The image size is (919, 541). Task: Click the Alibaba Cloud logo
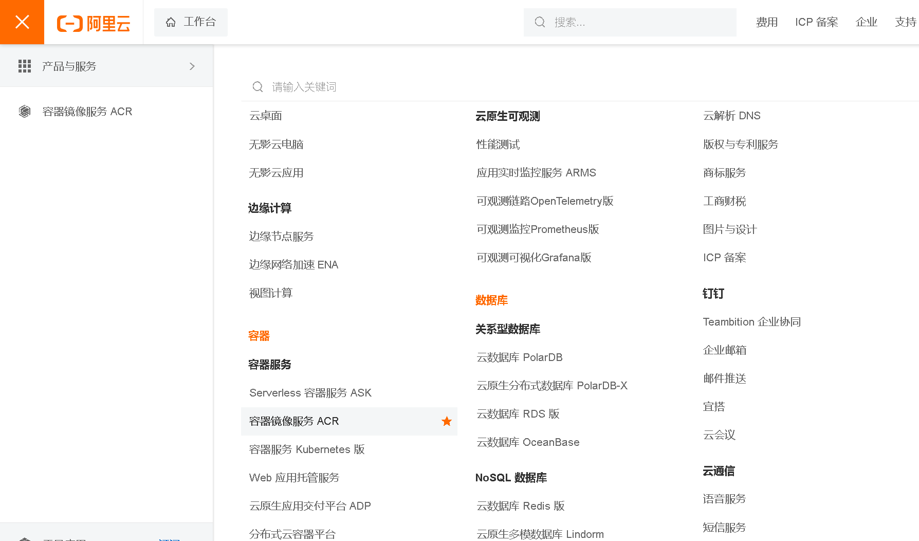coord(93,22)
